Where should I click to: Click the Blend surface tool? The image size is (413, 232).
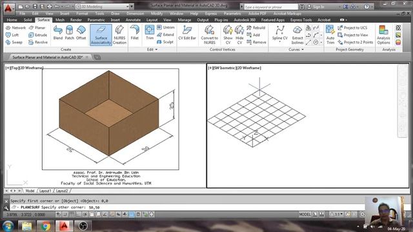(x=58, y=33)
